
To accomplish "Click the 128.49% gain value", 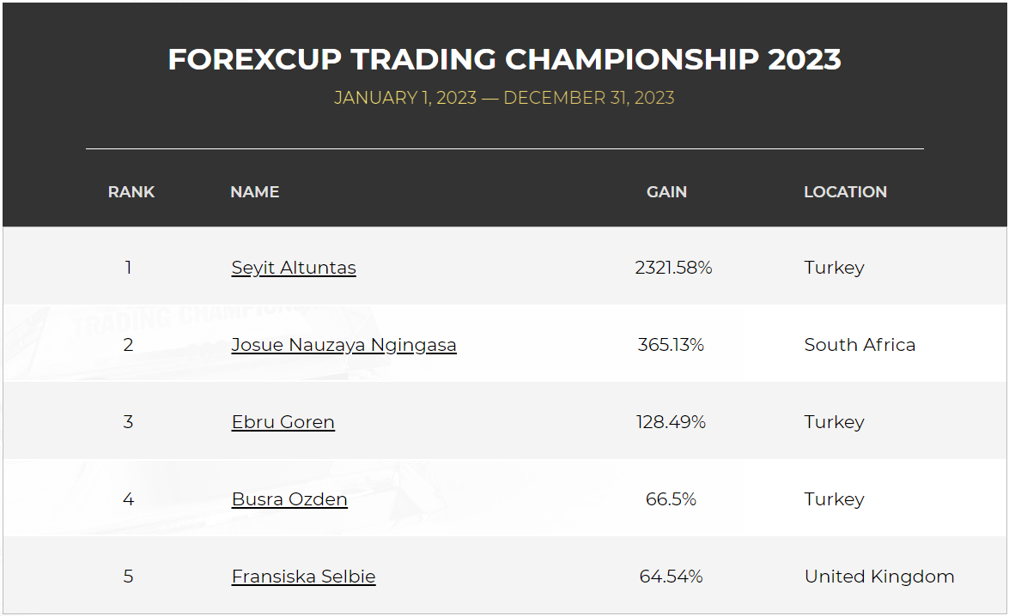I will (x=671, y=422).
